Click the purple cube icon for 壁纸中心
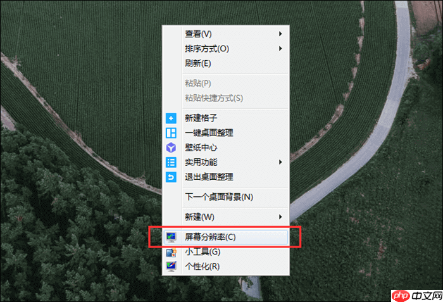 click(x=171, y=148)
